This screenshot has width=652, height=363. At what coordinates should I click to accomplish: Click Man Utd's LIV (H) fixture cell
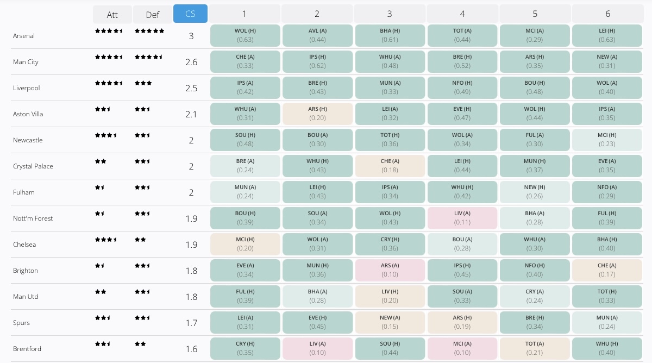coord(390,296)
